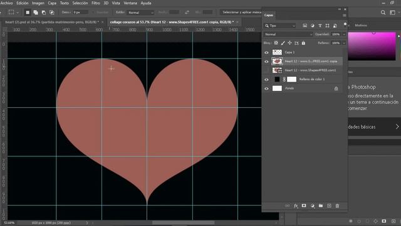Close the collage corazon document tab
The width and height of the screenshot is (401, 226).
(237, 23)
